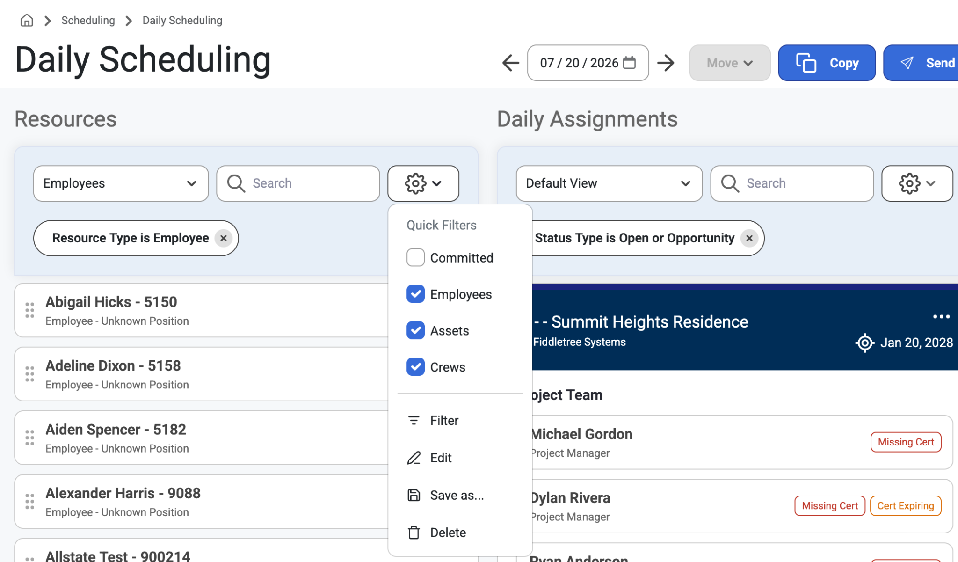The width and height of the screenshot is (958, 562).
Task: Click the date field 07/20/2026
Action: click(588, 63)
